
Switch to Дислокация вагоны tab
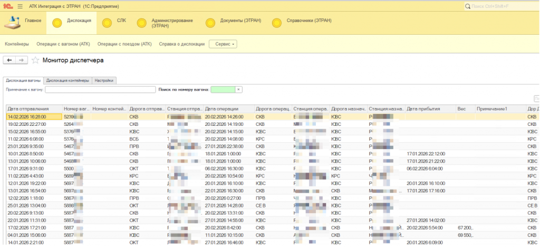pyautogui.click(x=23, y=81)
